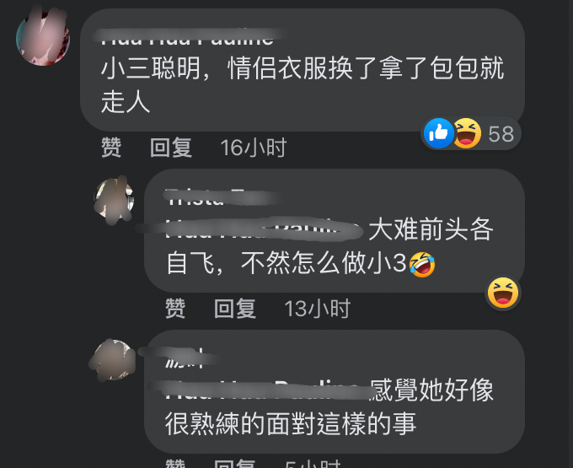Image resolution: width=573 pixels, height=468 pixels.
Task: Click the haha reaction on the 13小时 reply
Action: [503, 293]
